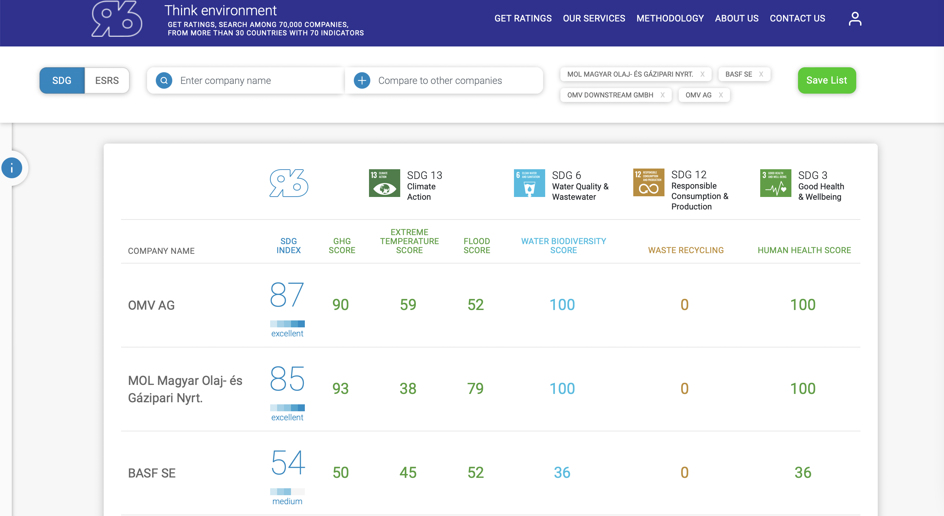Viewport: 944px width, 516px height.
Task: Remove the BASF SE company chip
Action: pos(761,74)
